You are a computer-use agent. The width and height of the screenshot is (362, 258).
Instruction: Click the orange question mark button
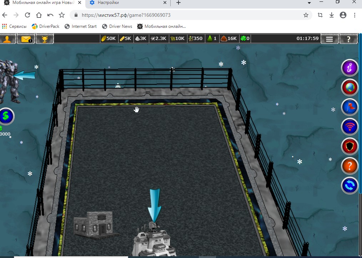click(x=350, y=166)
